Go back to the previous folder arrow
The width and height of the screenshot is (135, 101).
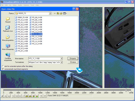55,13
